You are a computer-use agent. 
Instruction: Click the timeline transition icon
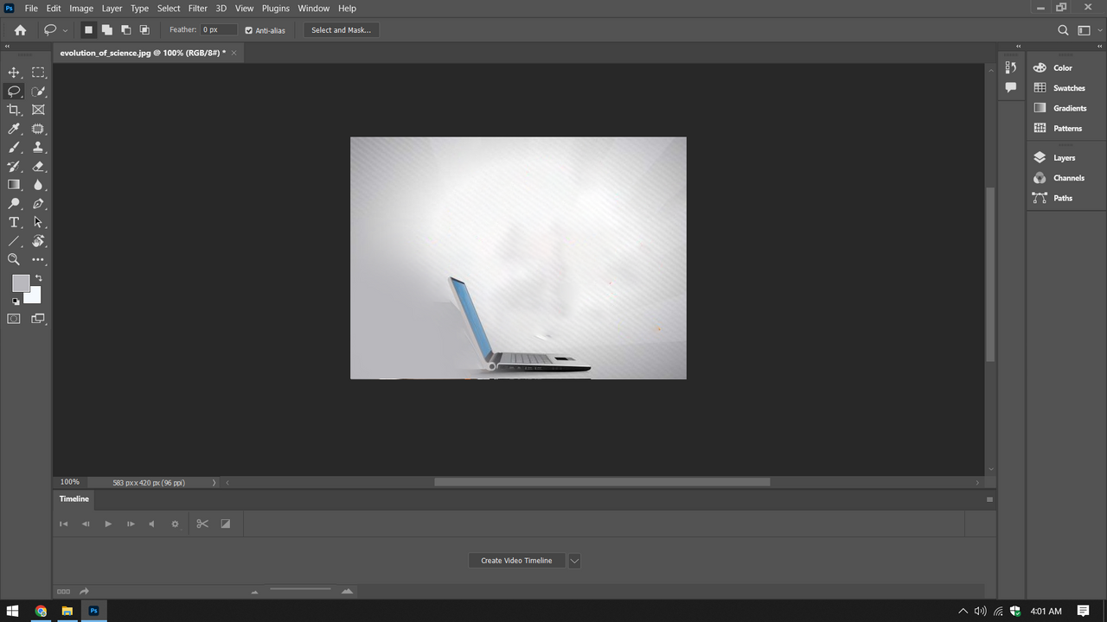[226, 524]
